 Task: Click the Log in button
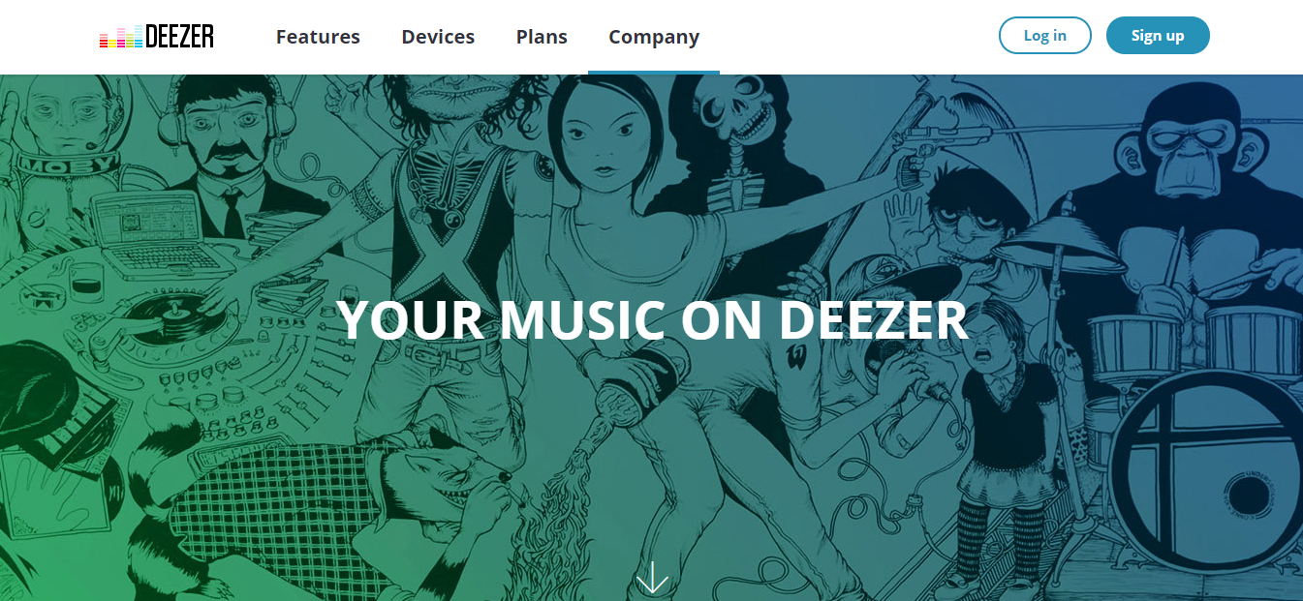tap(1045, 36)
